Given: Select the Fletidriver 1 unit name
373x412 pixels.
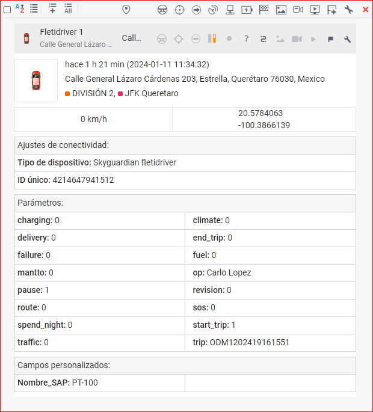Looking at the screenshot, I should 61,32.
